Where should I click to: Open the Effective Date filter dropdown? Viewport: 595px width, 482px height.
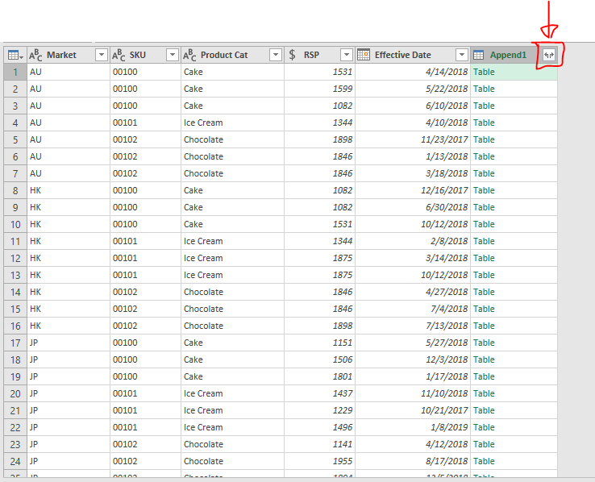[461, 55]
